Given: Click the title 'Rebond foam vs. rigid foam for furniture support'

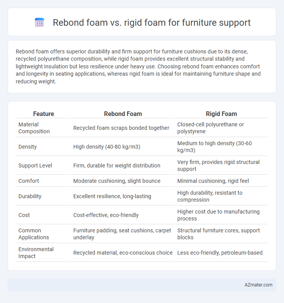Looking at the screenshot, I should coord(152,23).
